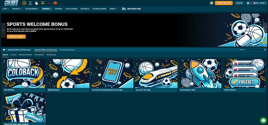This screenshot has height=125, width=268.
Task: Expand the LIVE menu
Action: click(6, 9)
